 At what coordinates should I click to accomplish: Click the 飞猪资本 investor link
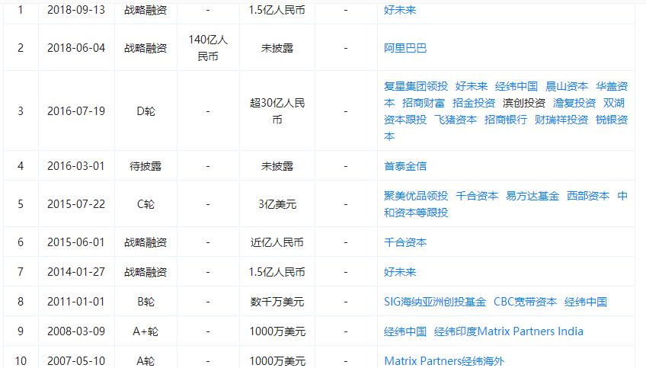pos(456,120)
